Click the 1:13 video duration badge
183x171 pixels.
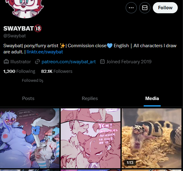(x=130, y=163)
